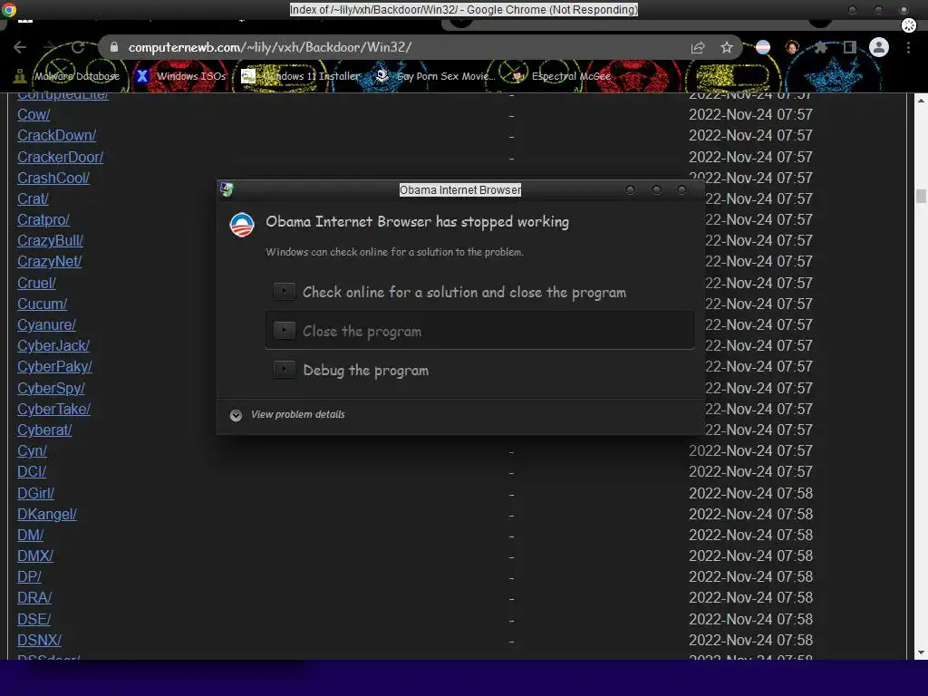Viewport: 928px width, 696px height.
Task: Click the Chrome logo in the title bar
Action: coord(8,9)
